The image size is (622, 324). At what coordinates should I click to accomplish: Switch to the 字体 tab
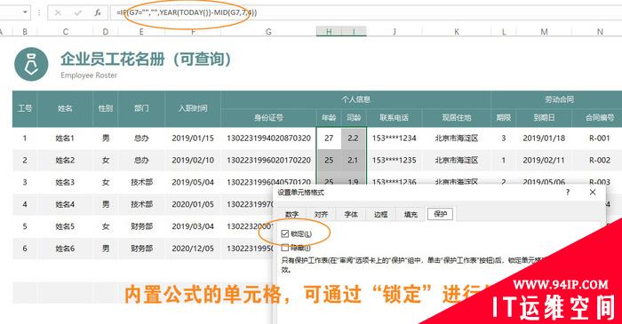click(x=351, y=214)
